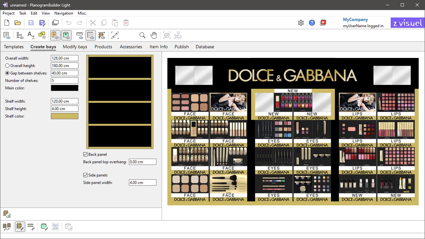Click the text size A± icon
Image resolution: width=425 pixels, height=239 pixels.
point(31,35)
